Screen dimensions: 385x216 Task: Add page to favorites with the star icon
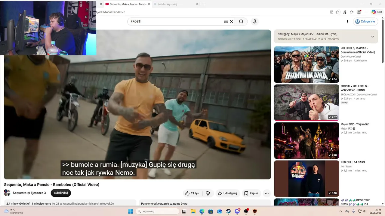(337, 12)
